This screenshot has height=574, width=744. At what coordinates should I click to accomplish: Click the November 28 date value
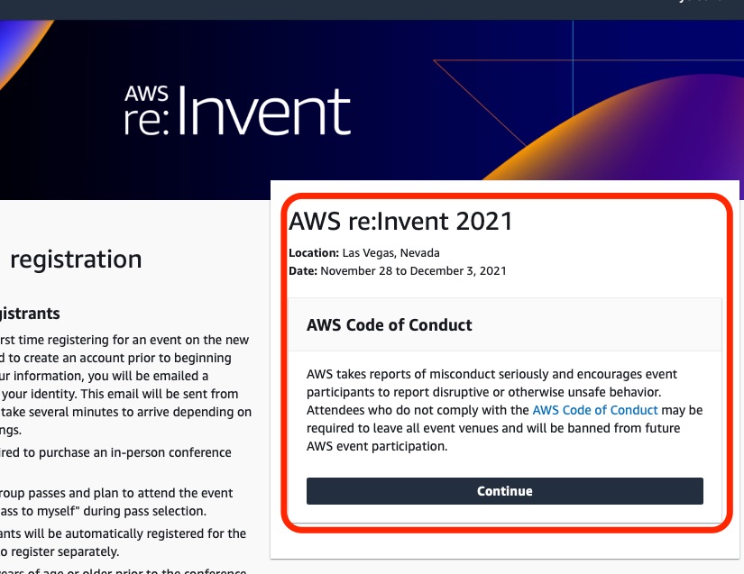(x=415, y=270)
